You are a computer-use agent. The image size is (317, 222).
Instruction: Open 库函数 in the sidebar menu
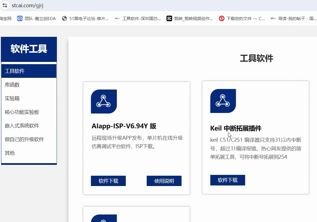coord(29,85)
